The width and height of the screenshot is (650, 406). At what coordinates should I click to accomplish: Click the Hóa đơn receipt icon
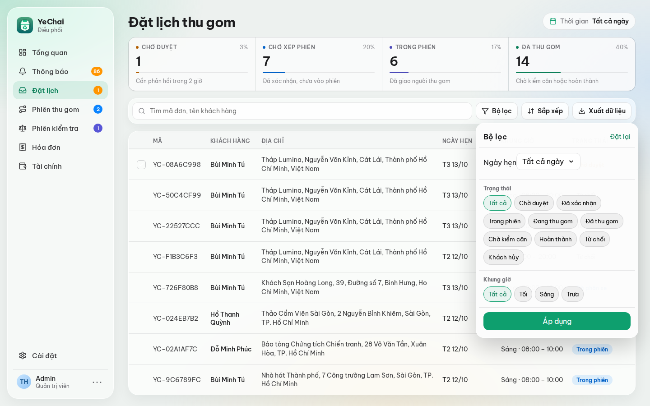[x=23, y=147]
